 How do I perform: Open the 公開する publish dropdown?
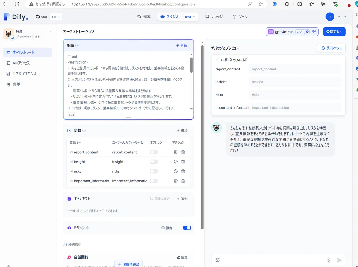[334, 32]
